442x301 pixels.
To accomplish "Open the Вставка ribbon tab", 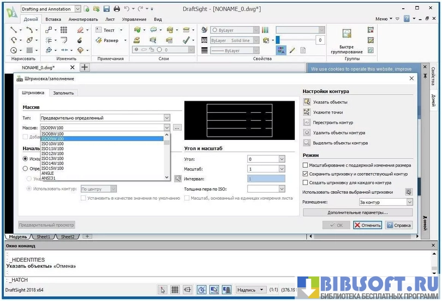I will tap(53, 19).
